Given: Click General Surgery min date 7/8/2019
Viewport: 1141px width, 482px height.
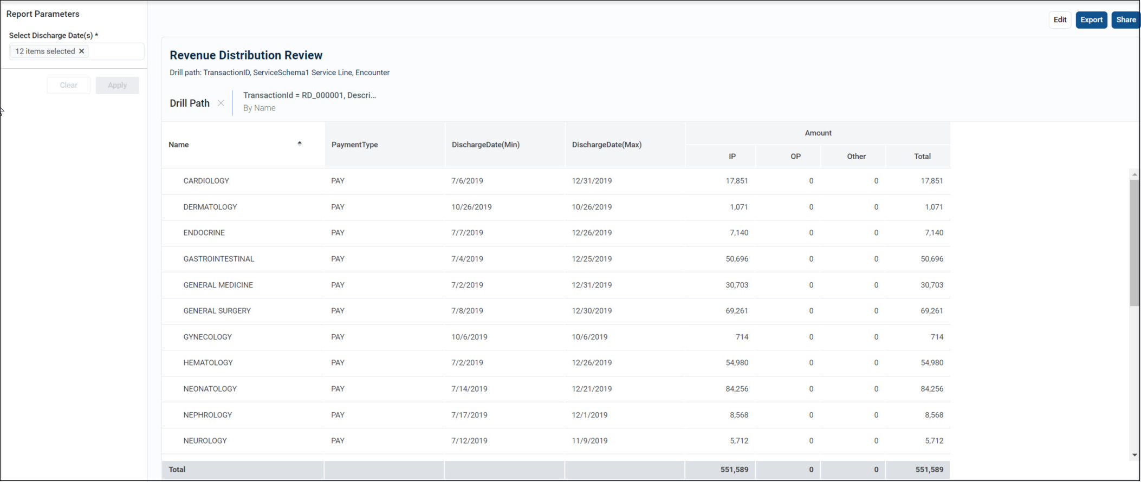Looking at the screenshot, I should [x=467, y=311].
